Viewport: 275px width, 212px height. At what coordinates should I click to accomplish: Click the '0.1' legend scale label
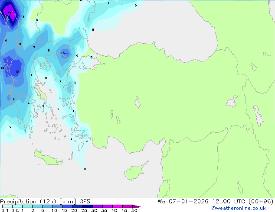(5, 210)
